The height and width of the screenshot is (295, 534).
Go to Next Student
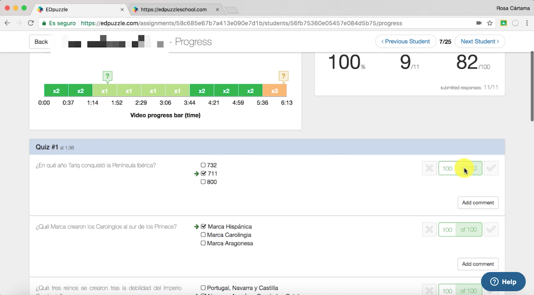click(x=480, y=41)
